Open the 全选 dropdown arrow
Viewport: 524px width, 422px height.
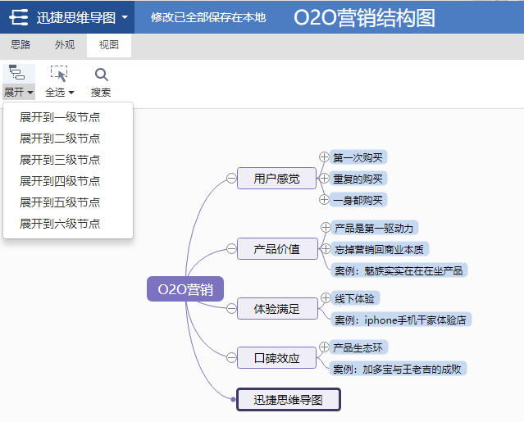[x=71, y=92]
